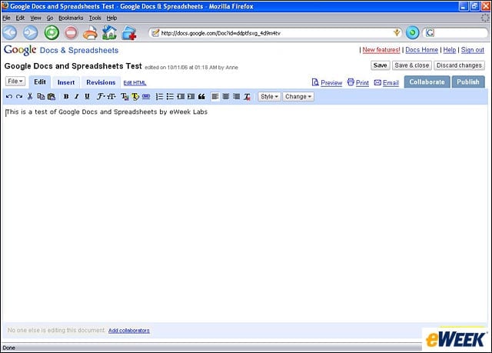Open the Collaborate tab

click(x=427, y=82)
